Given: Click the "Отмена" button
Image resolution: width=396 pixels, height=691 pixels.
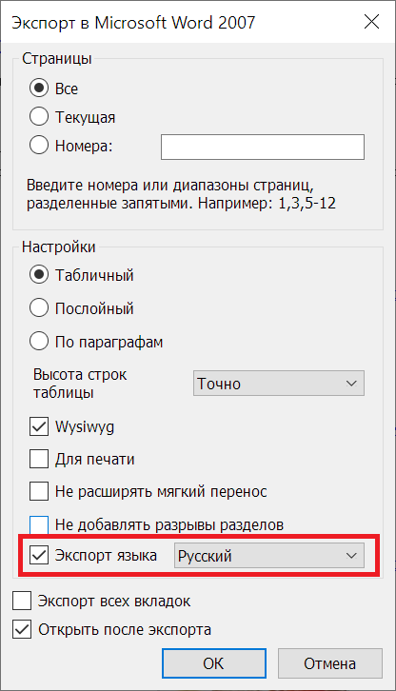Looking at the screenshot, I should click(x=330, y=663).
